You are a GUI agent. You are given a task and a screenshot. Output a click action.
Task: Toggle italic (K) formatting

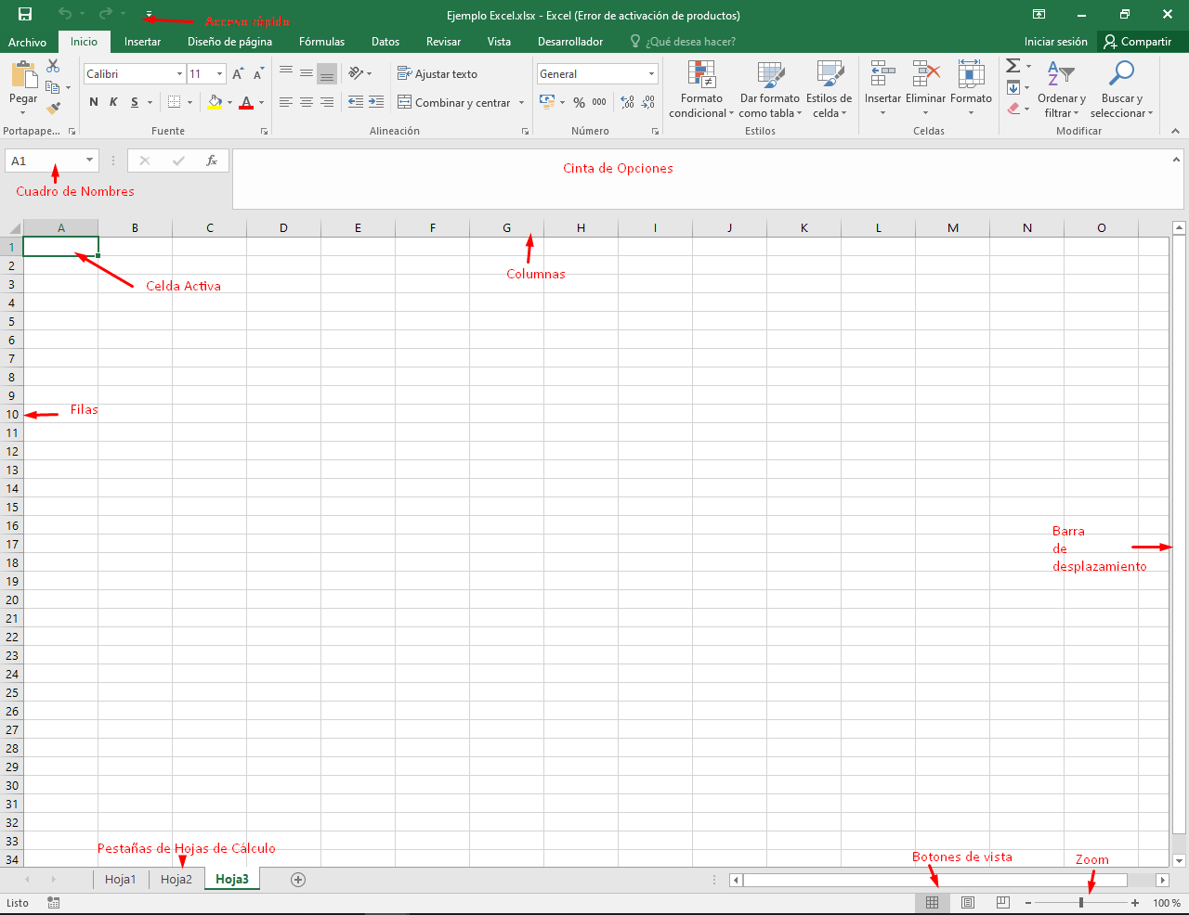pyautogui.click(x=113, y=102)
